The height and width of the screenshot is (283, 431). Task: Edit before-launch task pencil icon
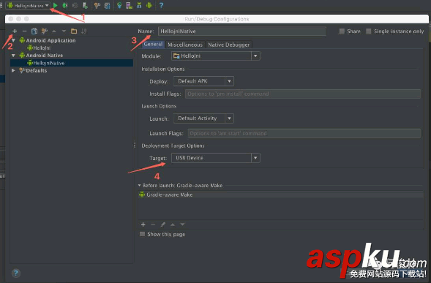tap(163, 224)
